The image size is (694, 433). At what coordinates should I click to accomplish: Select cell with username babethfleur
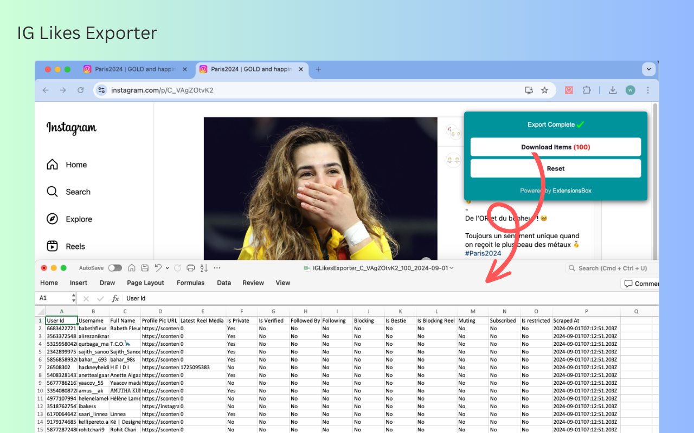tap(93, 328)
